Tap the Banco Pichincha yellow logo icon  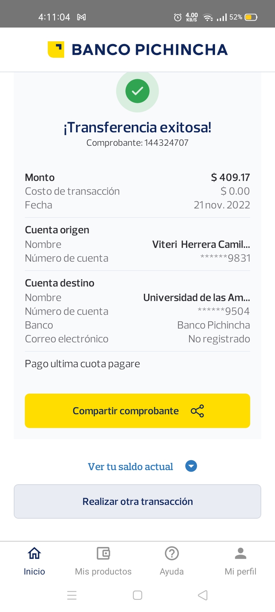[56, 50]
